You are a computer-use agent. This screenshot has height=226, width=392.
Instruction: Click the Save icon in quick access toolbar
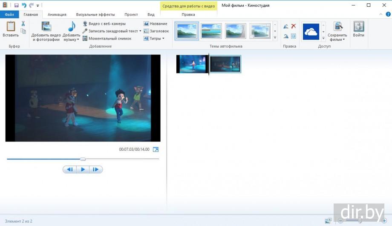point(16,5)
